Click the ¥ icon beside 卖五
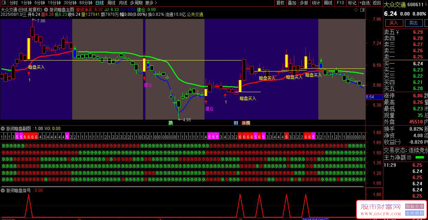428x220 pixels. (398, 32)
